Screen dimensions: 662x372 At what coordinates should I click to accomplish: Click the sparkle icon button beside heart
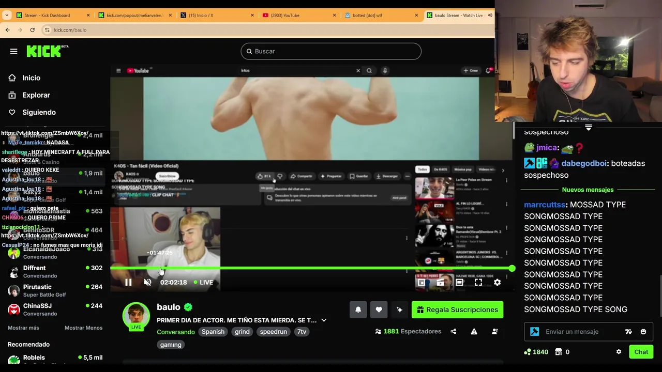click(x=399, y=309)
